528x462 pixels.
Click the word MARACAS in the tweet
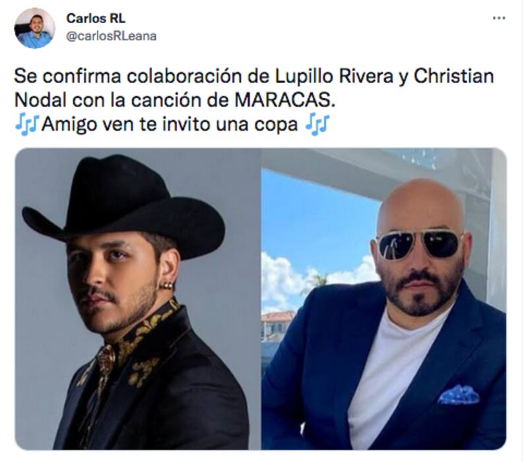pos(282,100)
